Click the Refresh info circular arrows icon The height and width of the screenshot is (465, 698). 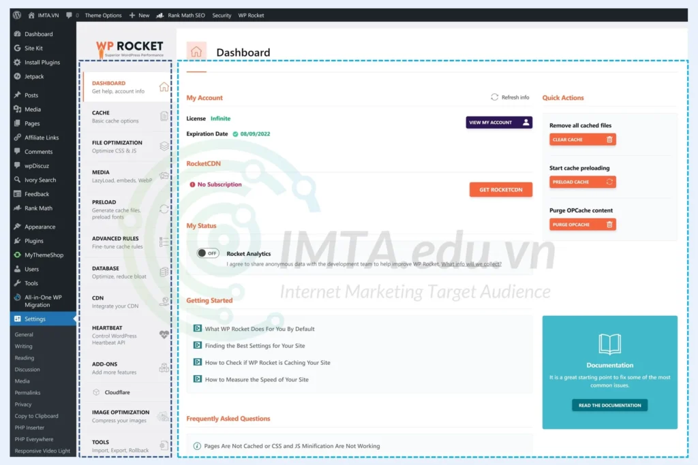(x=494, y=97)
